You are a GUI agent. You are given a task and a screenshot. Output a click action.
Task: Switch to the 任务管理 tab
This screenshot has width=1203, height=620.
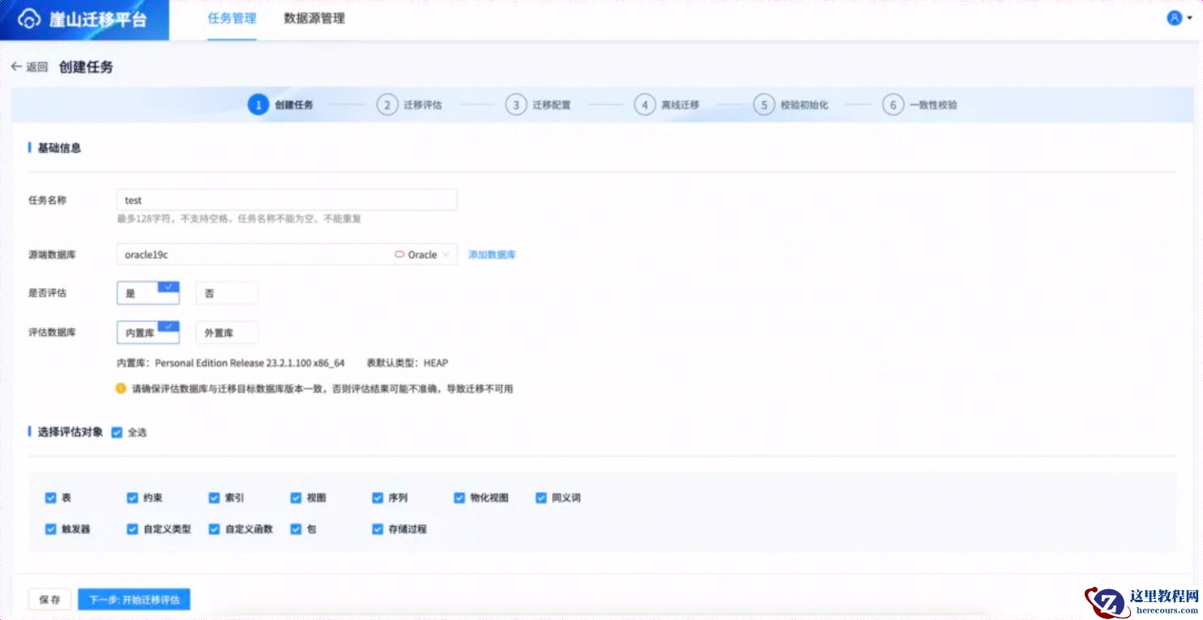pos(232,19)
